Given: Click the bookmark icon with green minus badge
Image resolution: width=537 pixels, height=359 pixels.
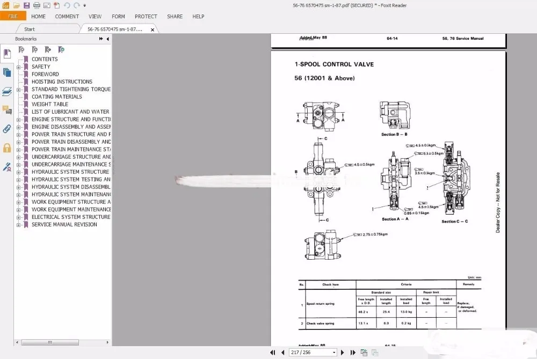Looking at the screenshot, I should coord(61,49).
